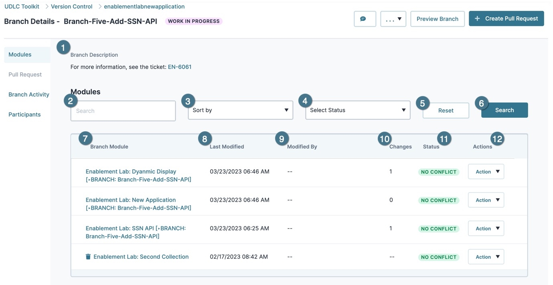Click NO CONFLICT badge in SSN API row
The height and width of the screenshot is (285, 553).
tap(439, 229)
